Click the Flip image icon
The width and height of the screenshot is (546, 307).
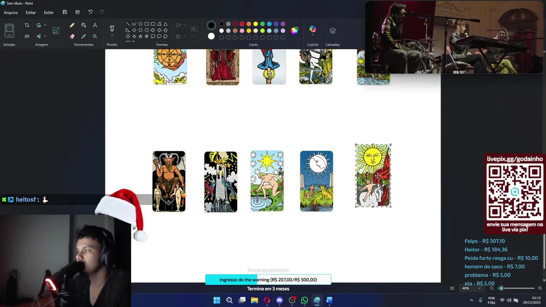[x=38, y=36]
